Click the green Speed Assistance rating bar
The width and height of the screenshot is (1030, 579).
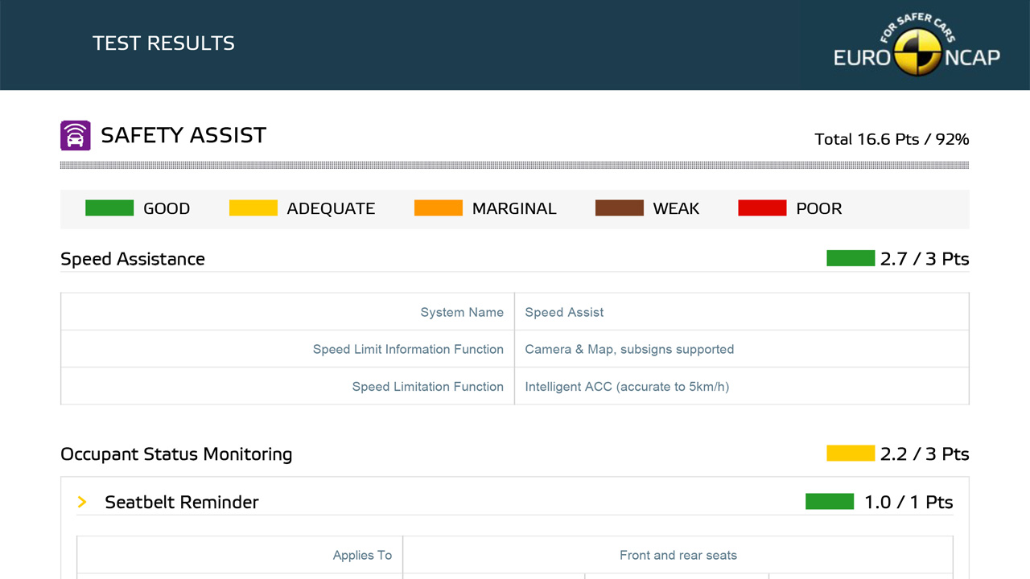(x=850, y=258)
